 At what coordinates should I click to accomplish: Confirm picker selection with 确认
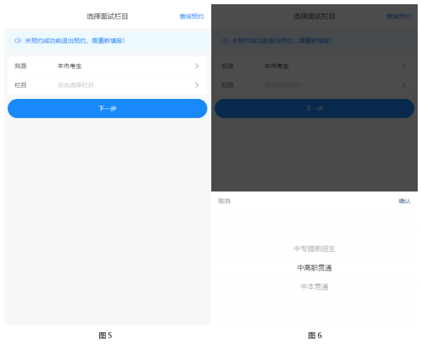(404, 201)
